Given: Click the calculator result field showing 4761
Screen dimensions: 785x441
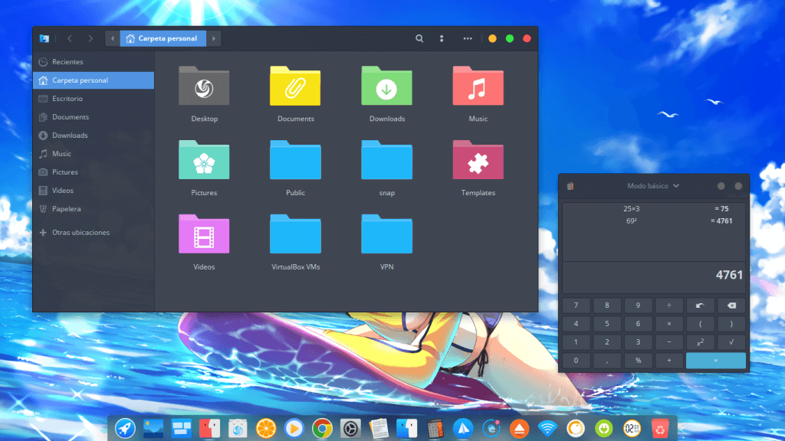Looking at the screenshot, I should point(654,276).
